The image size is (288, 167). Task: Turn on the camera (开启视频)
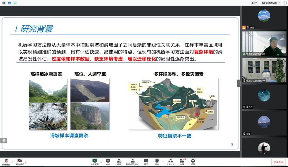[20, 161]
